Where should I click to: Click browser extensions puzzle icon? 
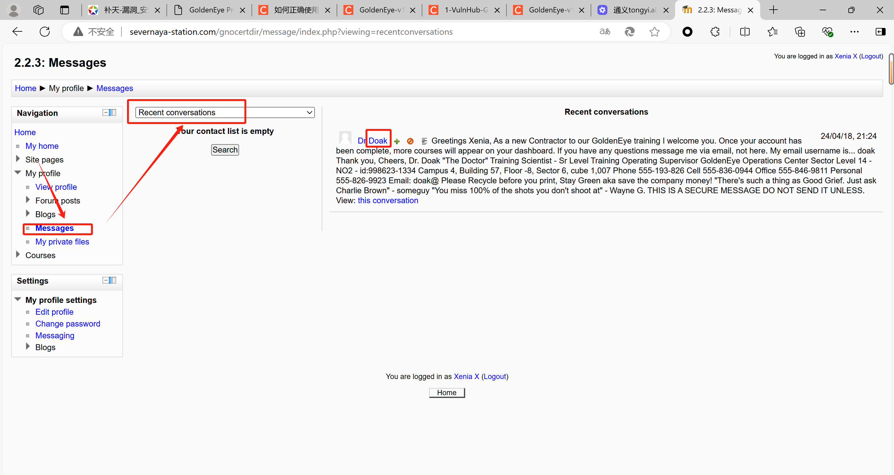coord(715,32)
